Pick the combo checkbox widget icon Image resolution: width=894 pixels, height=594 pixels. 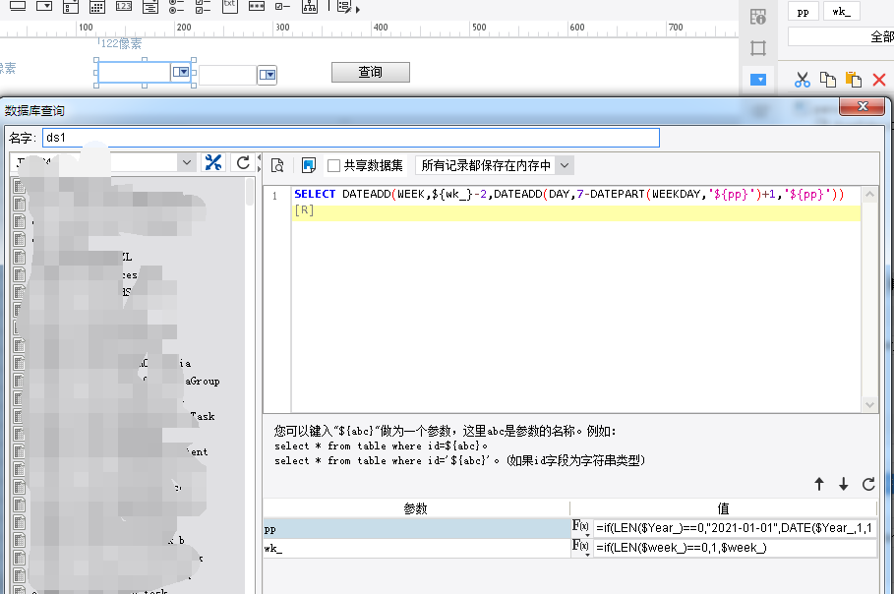click(71, 6)
